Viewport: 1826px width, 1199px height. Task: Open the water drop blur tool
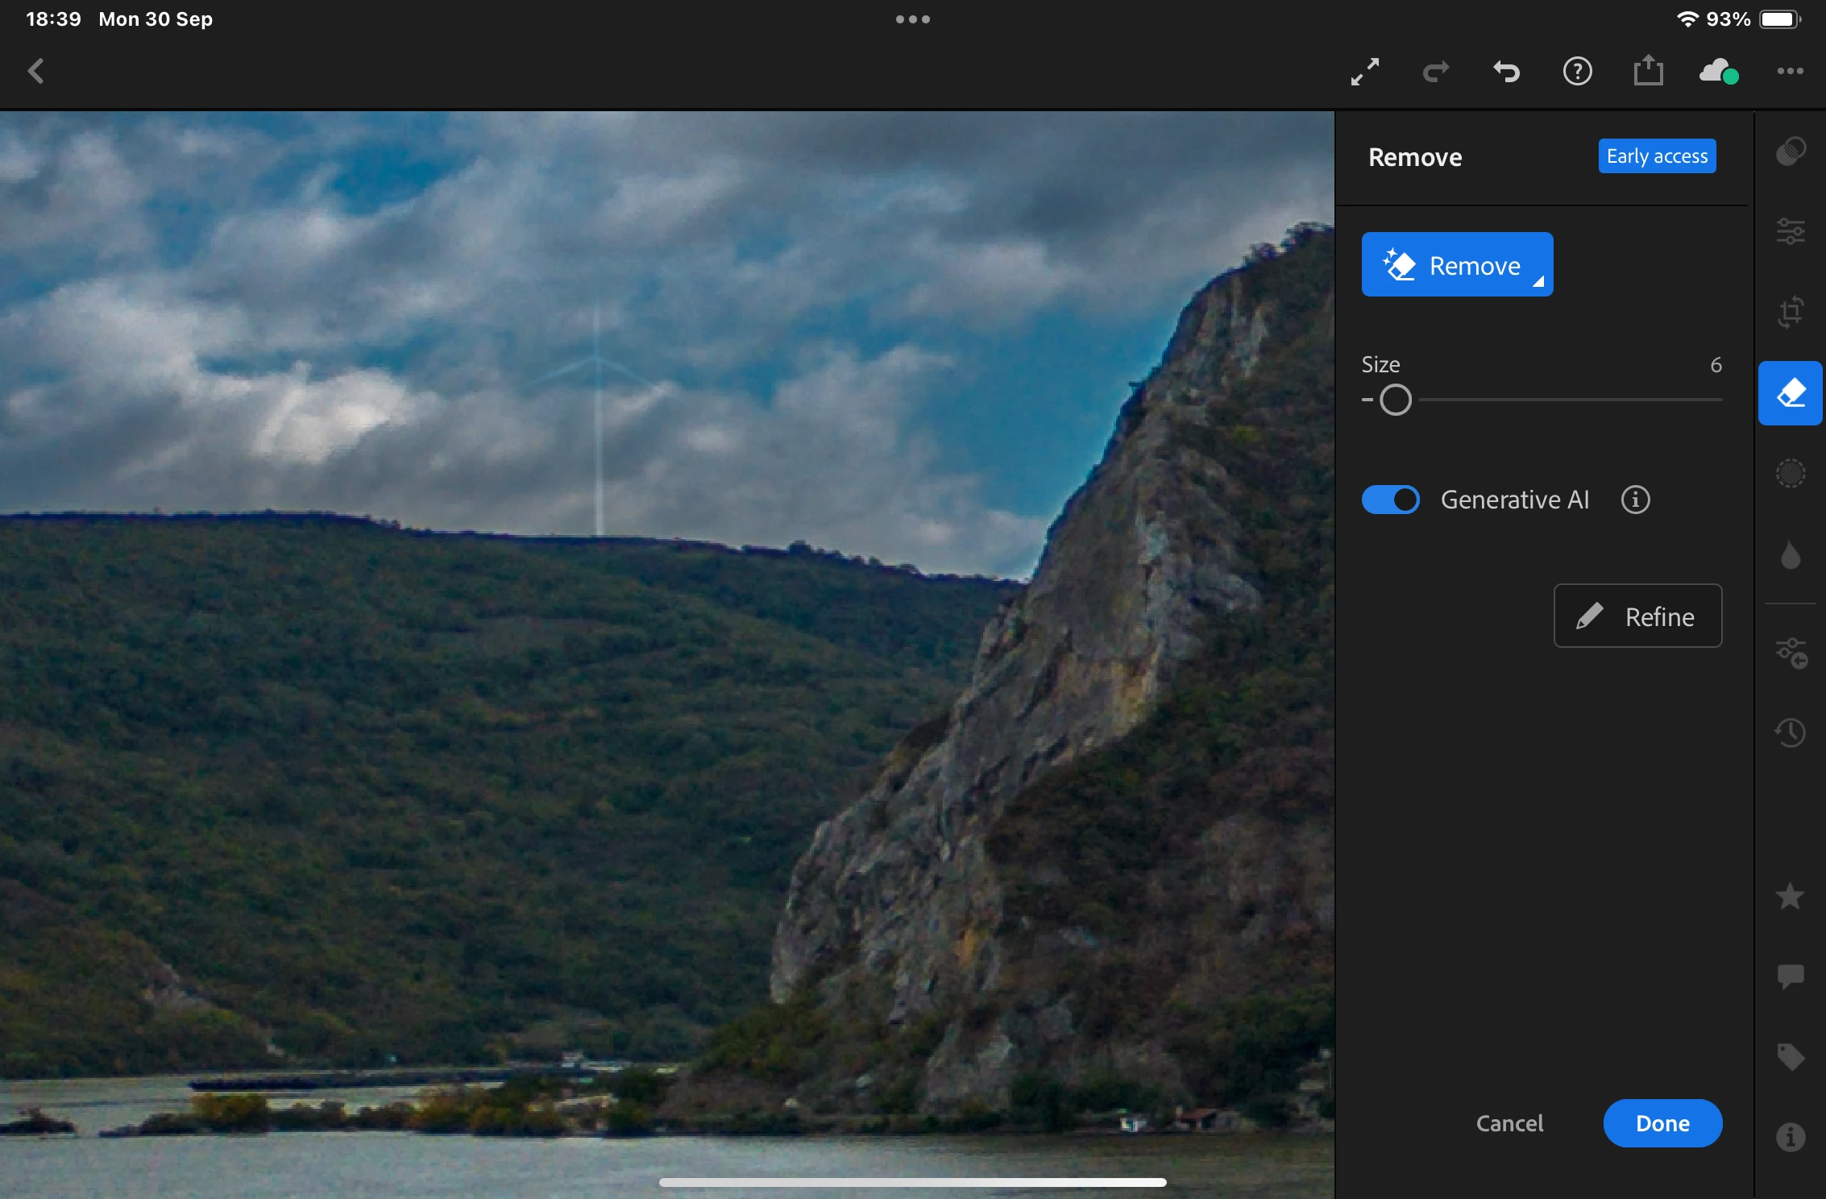tap(1791, 555)
